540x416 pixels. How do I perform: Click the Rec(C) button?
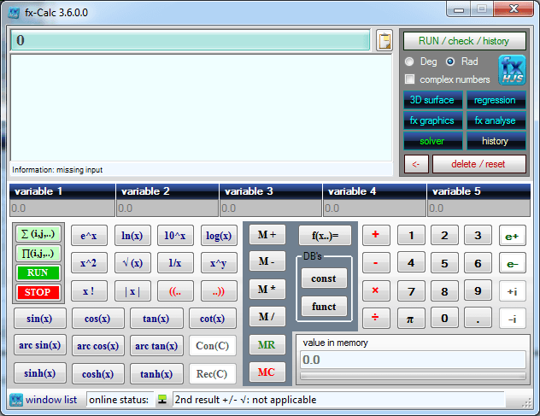pyautogui.click(x=213, y=373)
